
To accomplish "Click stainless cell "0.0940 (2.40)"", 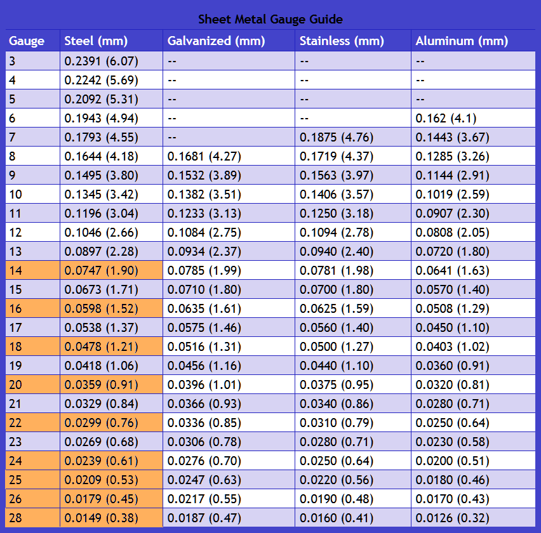I will click(353, 251).
